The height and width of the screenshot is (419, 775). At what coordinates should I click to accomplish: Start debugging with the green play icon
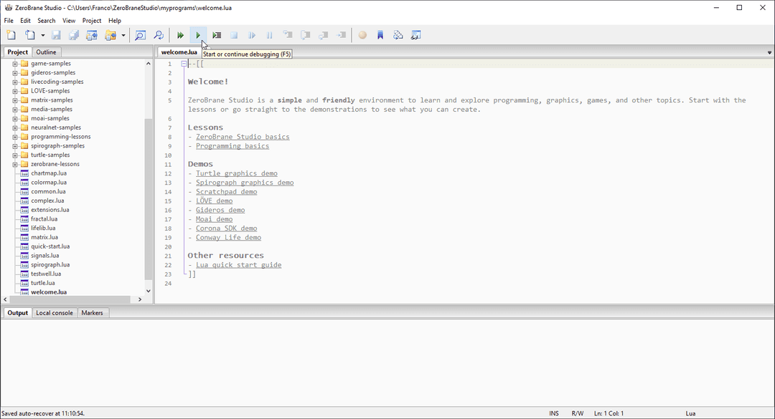197,34
